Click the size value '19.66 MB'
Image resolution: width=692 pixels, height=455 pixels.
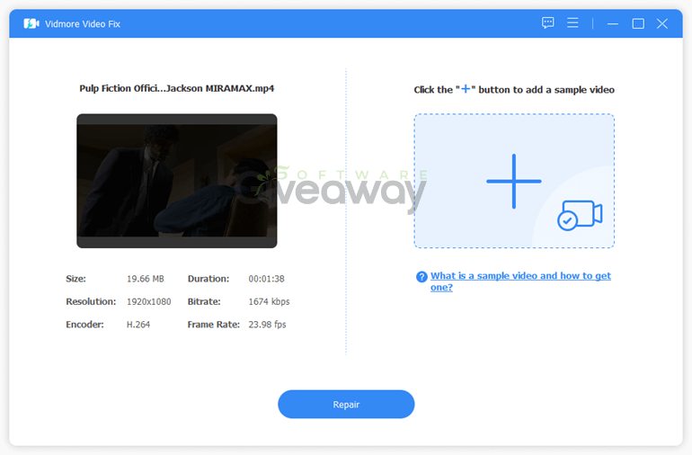146,279
